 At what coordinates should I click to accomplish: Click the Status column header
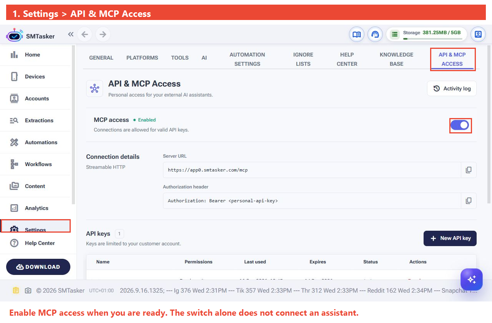371,262
